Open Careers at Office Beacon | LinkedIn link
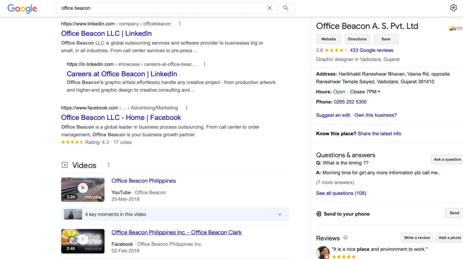463x259 pixels. click(122, 74)
